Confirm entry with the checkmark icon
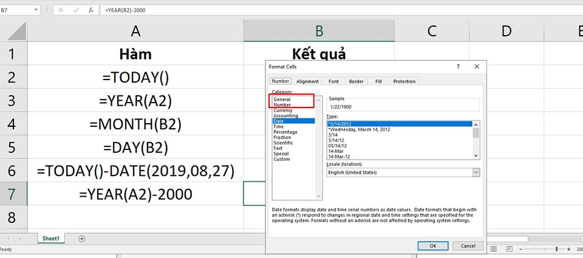 pos(77,10)
